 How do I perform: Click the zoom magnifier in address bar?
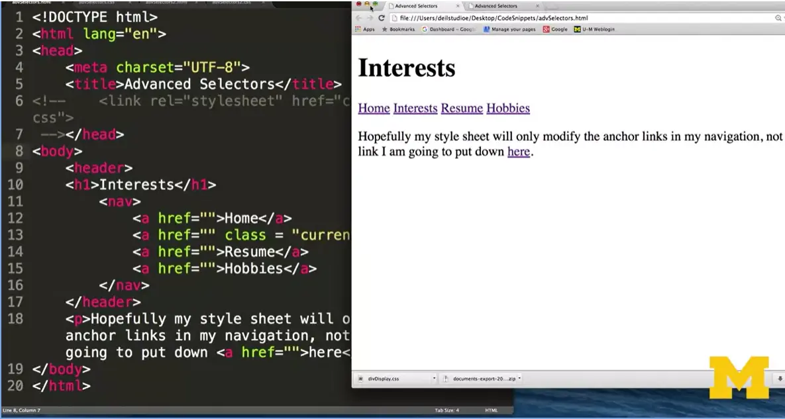click(x=778, y=18)
